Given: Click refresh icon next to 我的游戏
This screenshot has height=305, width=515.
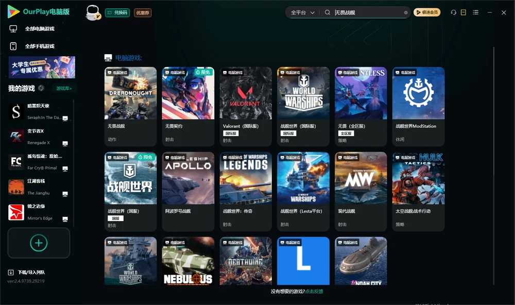Looking at the screenshot, I should point(41,88).
